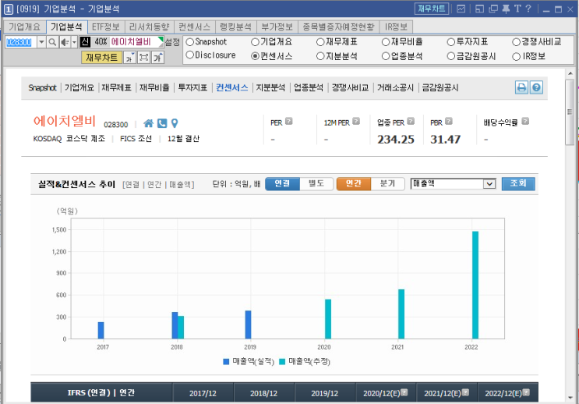Click the duplicate window icon in title bar
The width and height of the screenshot is (579, 404).
point(493,9)
